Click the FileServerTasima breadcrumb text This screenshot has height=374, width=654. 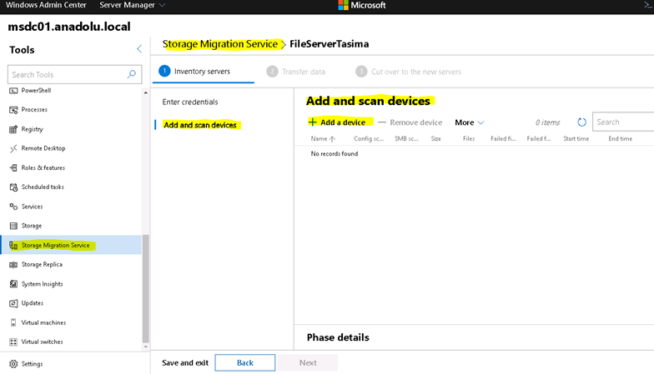[329, 44]
